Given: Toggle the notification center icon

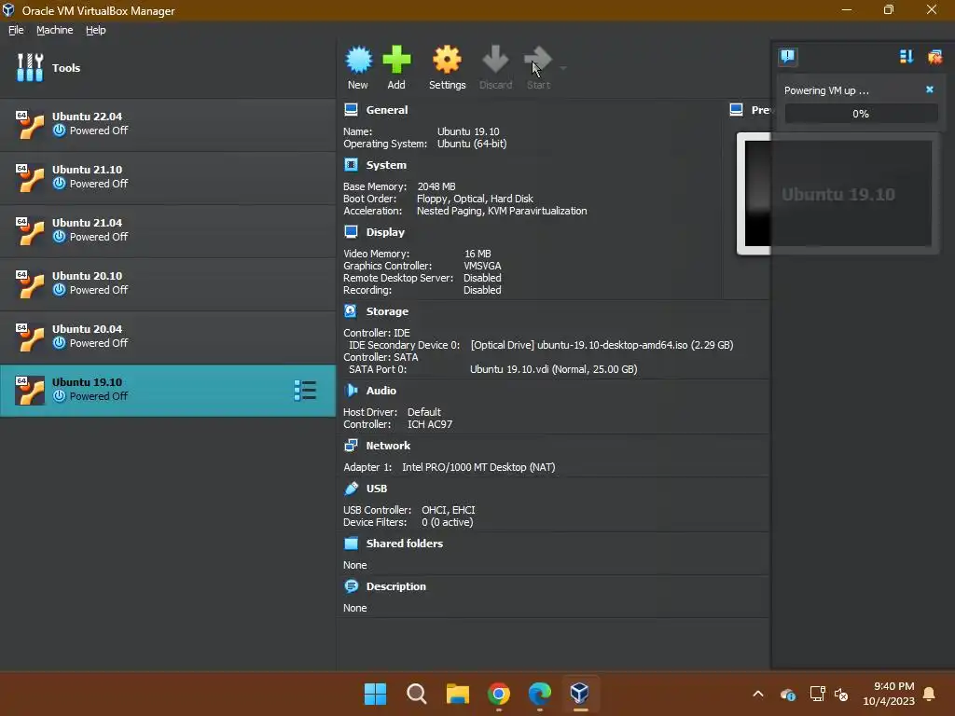Looking at the screenshot, I should click(787, 57).
